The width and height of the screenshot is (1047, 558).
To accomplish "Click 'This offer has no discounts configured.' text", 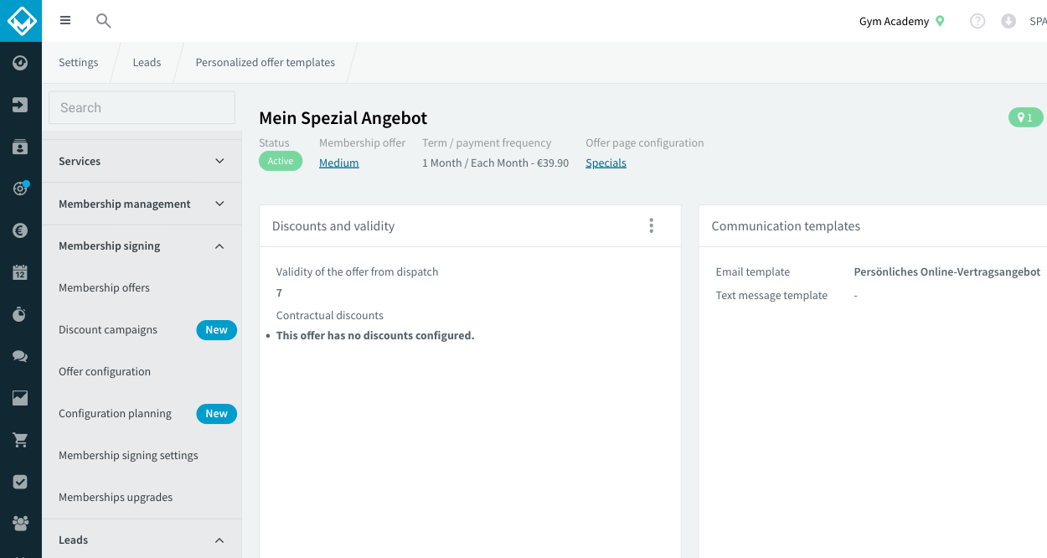I will pos(375,336).
